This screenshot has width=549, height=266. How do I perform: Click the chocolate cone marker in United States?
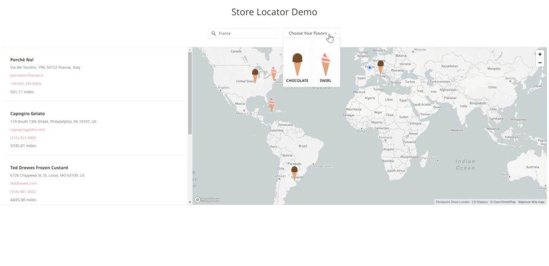(x=255, y=75)
